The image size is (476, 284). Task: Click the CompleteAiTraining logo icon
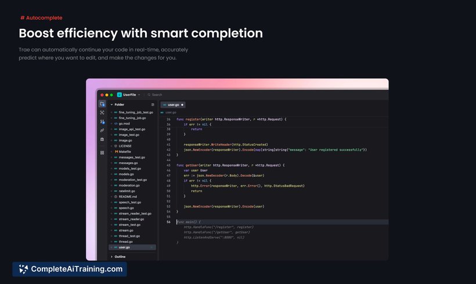coord(23,269)
